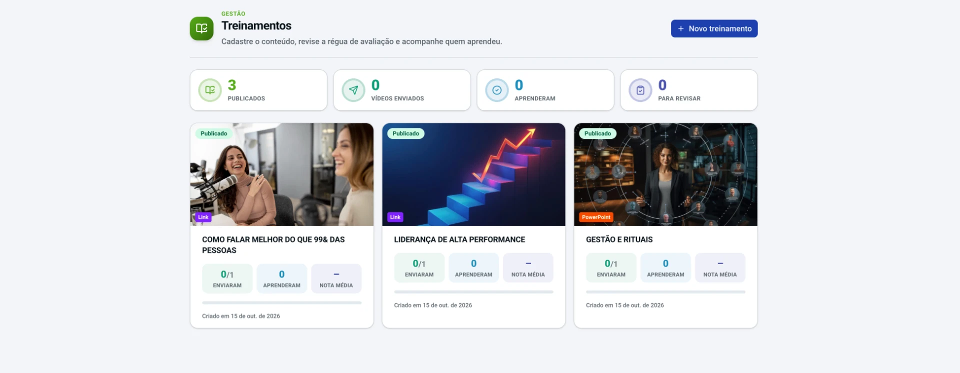Click Aprenderam tile in Gestão e Rituais
Viewport: 960px width, 373px height.
[665, 268]
